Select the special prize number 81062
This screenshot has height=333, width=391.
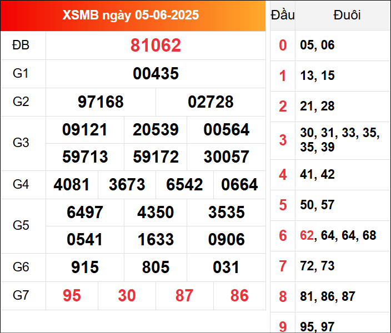[x=156, y=46]
